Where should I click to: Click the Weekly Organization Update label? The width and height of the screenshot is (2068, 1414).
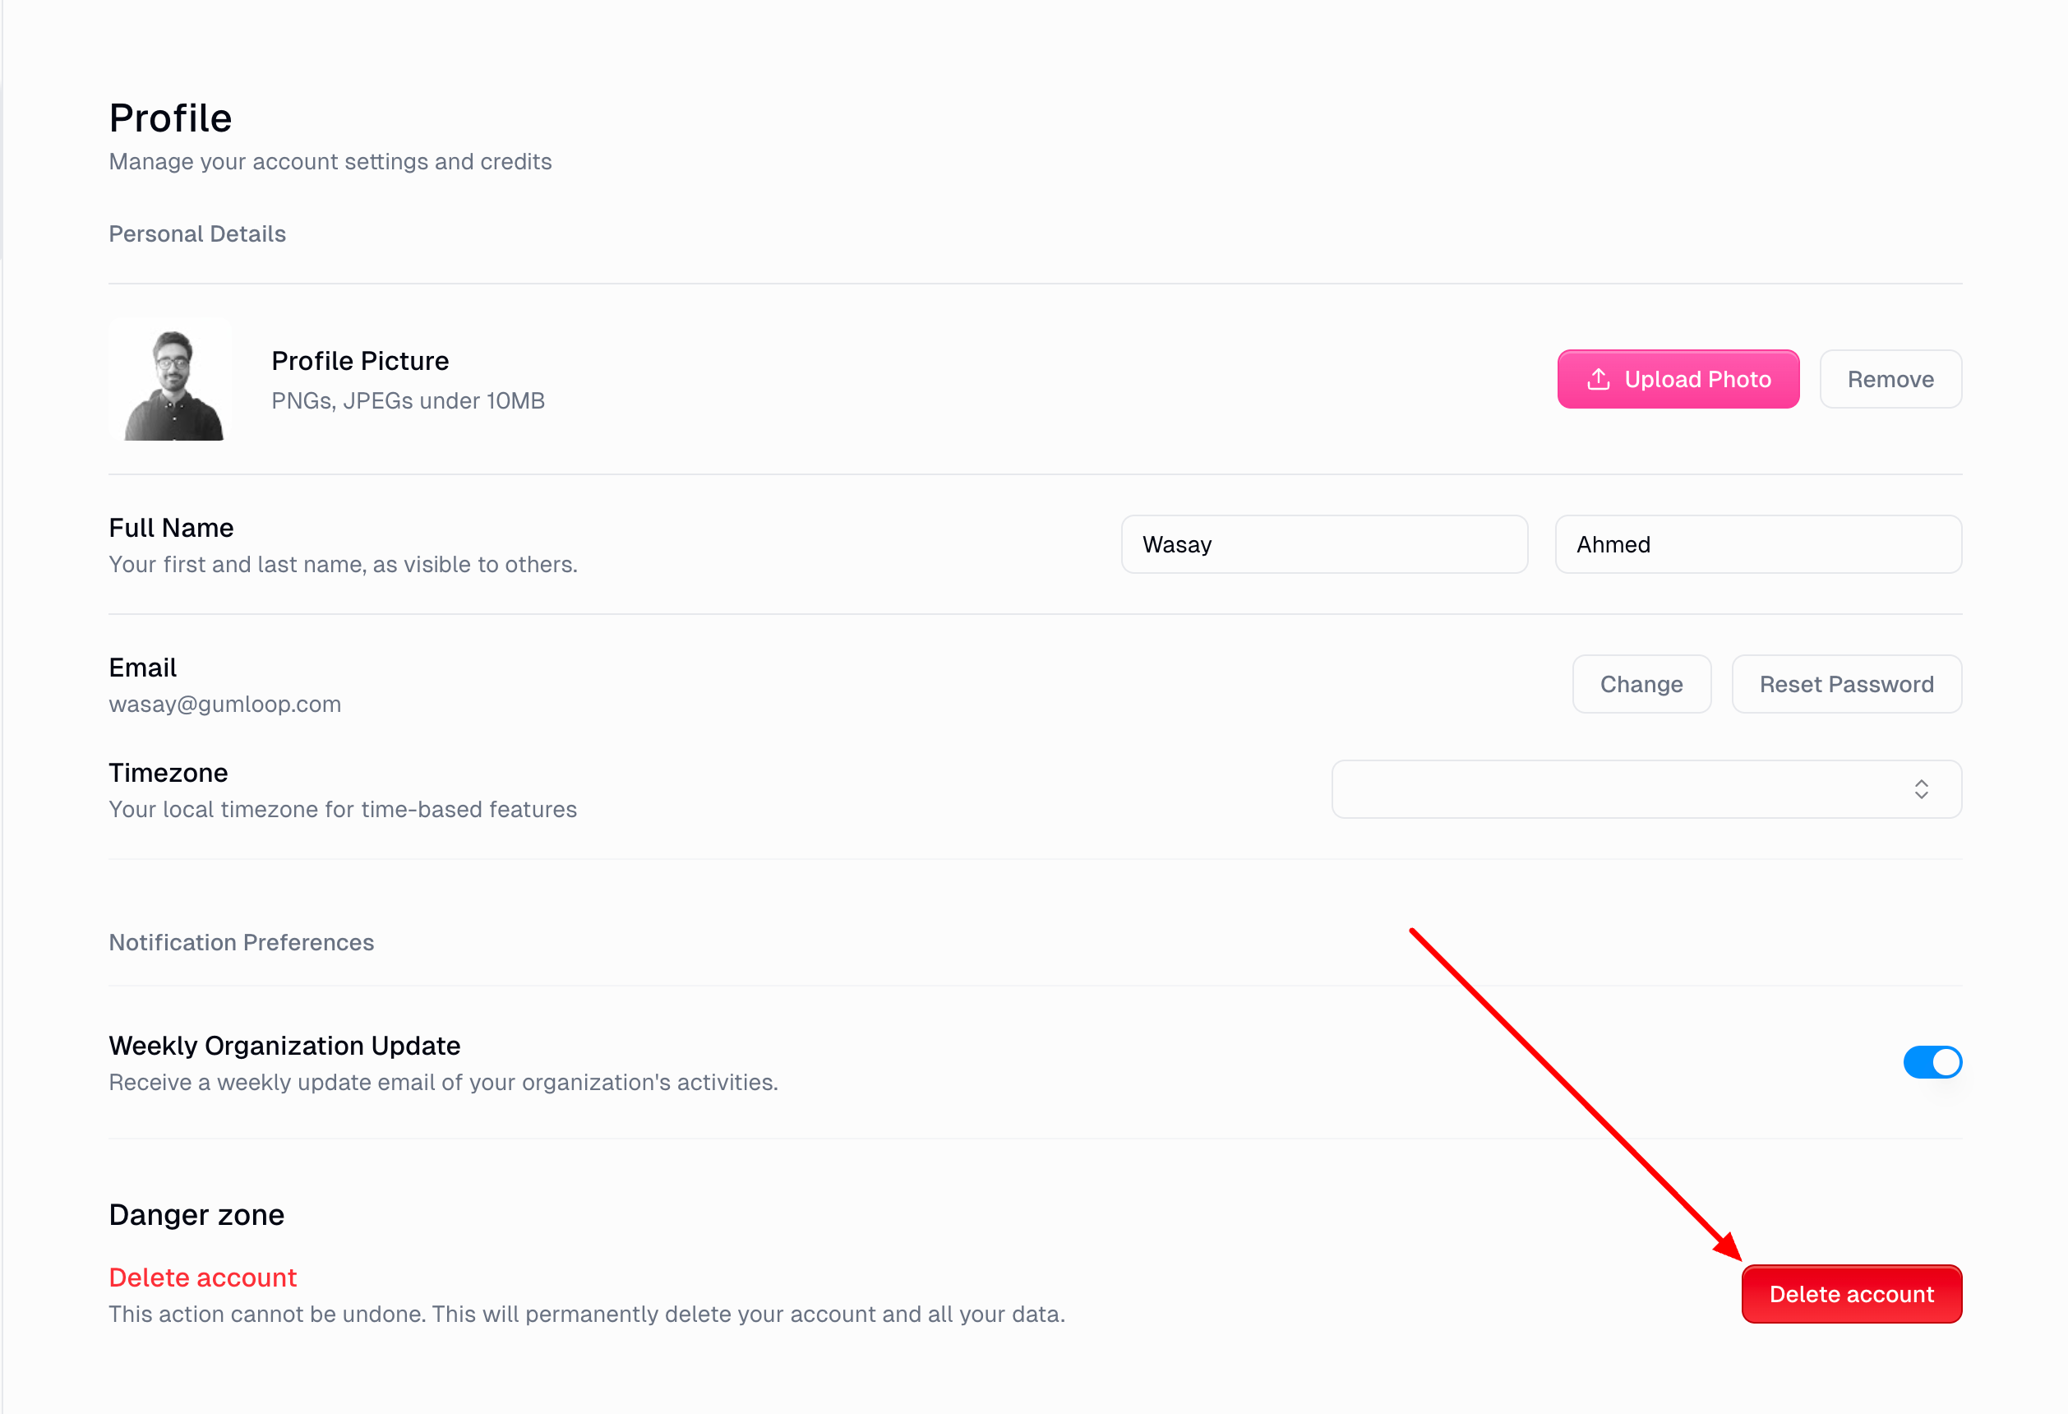coord(284,1046)
